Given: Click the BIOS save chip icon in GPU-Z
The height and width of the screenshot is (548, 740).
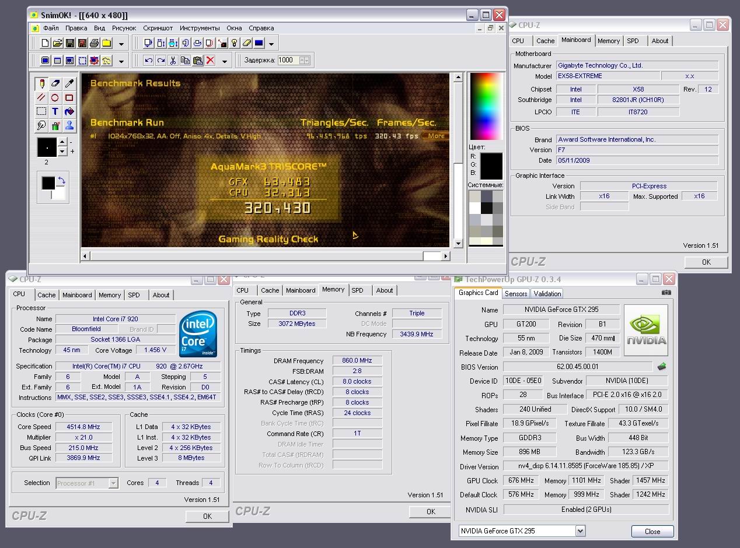Looking at the screenshot, I should 661,367.
